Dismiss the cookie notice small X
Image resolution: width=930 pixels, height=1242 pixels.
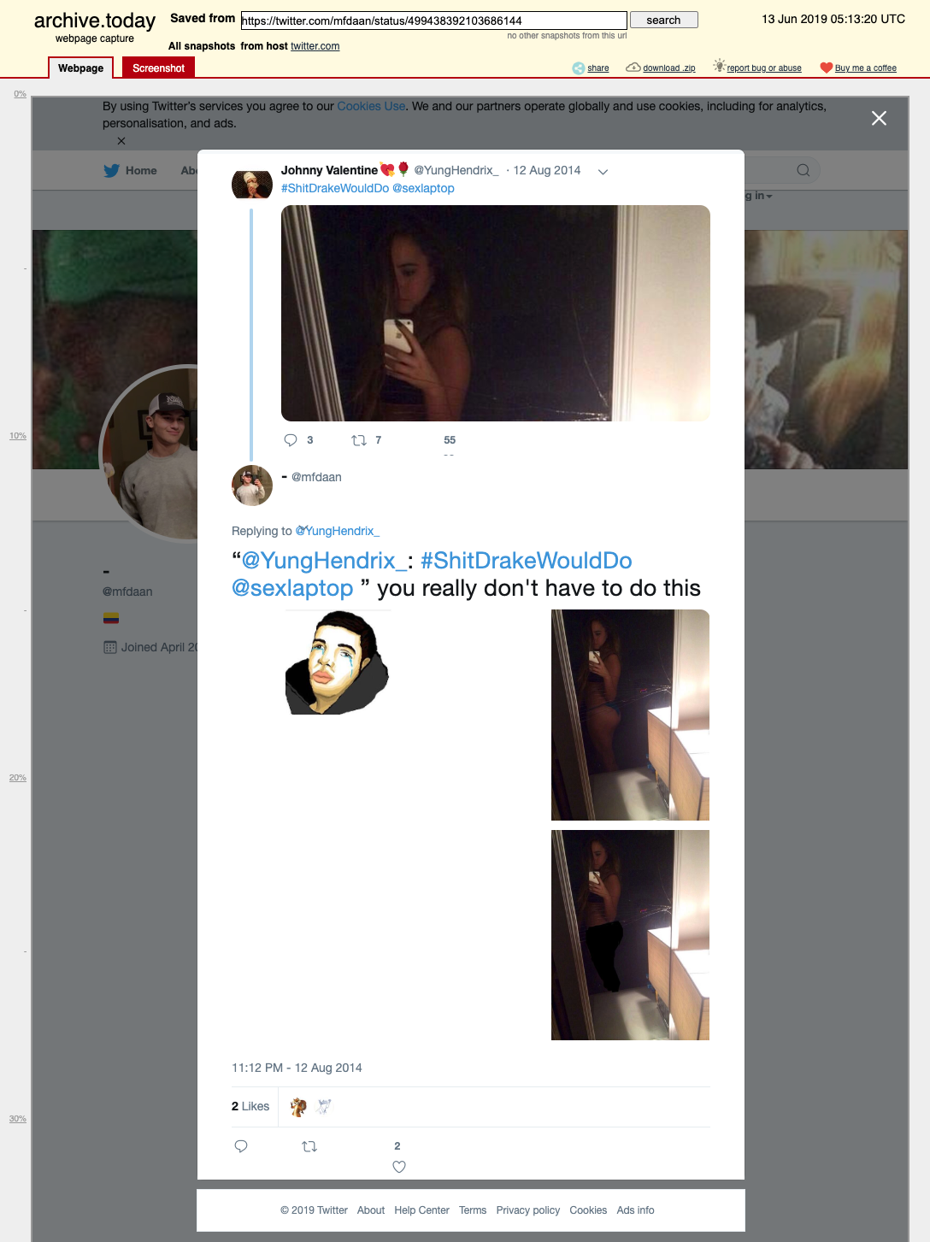point(121,141)
